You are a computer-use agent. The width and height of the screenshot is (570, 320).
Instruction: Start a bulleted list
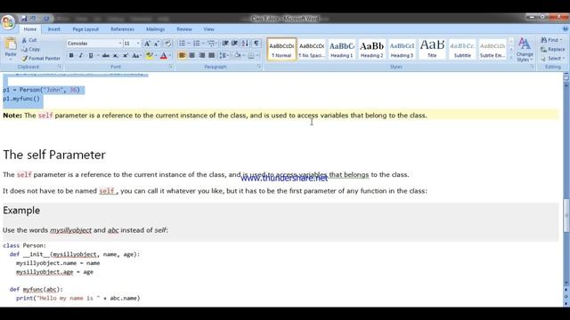(182, 44)
